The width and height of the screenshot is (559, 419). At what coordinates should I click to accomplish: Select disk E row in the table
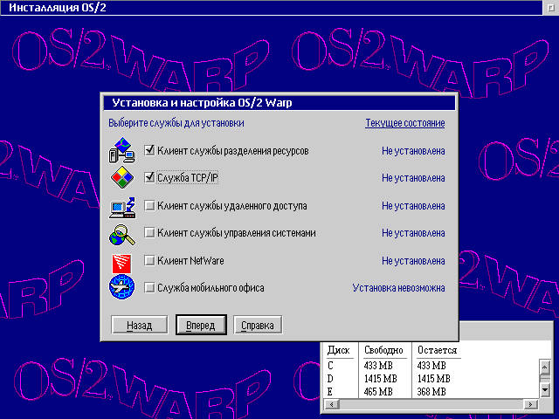click(431, 392)
